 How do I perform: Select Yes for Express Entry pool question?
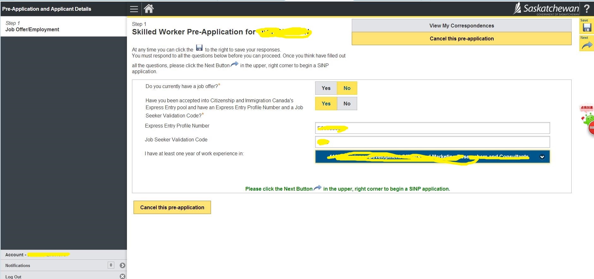click(326, 104)
